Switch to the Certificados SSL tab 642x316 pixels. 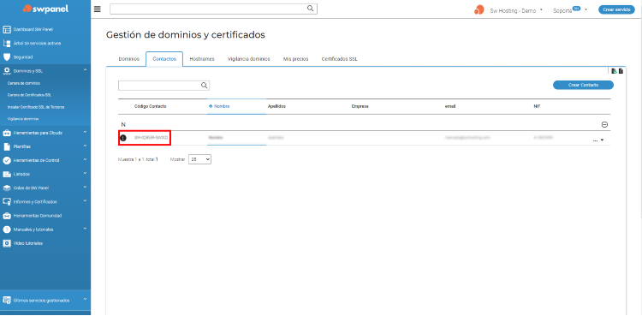(x=340, y=59)
